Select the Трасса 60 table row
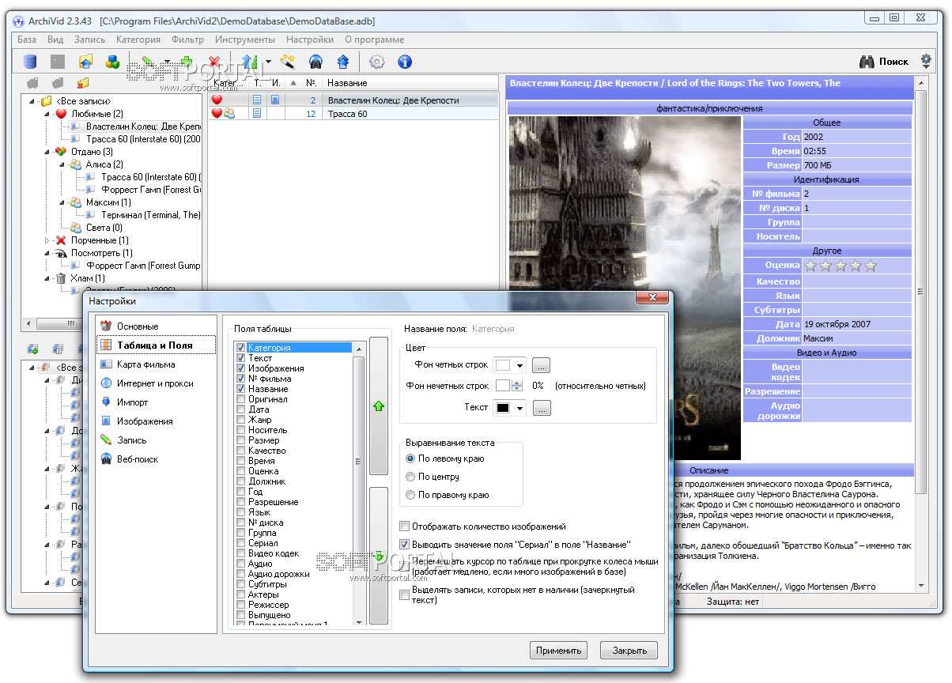 click(x=347, y=114)
